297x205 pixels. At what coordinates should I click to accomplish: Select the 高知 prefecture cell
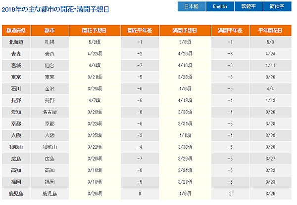16,170
